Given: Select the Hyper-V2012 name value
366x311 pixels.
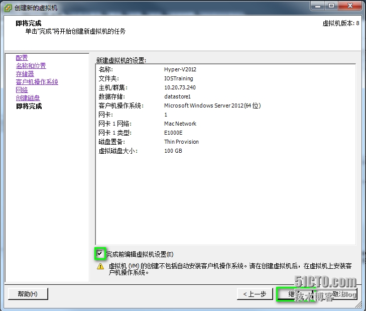Looking at the screenshot, I should pyautogui.click(x=180, y=69).
